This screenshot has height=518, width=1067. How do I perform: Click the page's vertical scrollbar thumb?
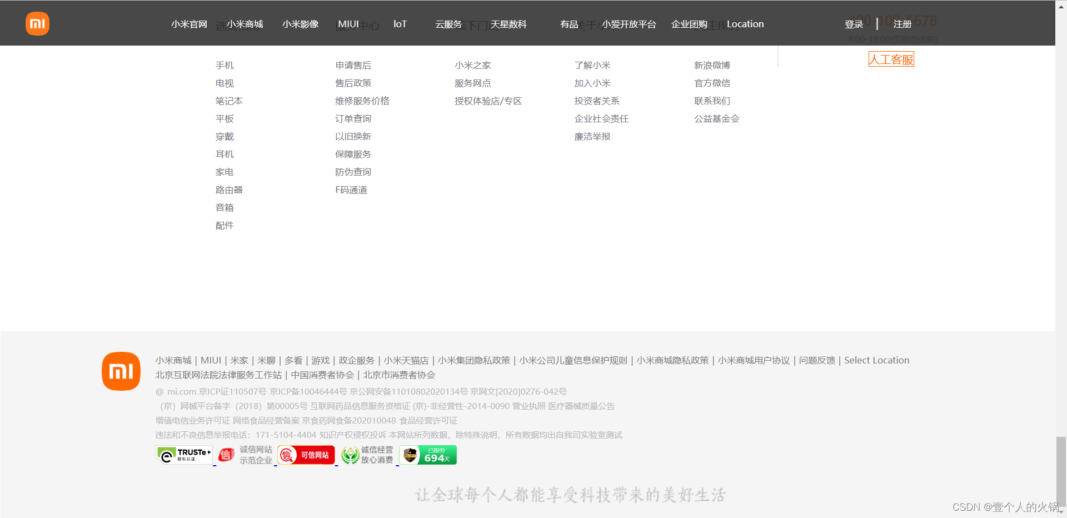point(1061,472)
